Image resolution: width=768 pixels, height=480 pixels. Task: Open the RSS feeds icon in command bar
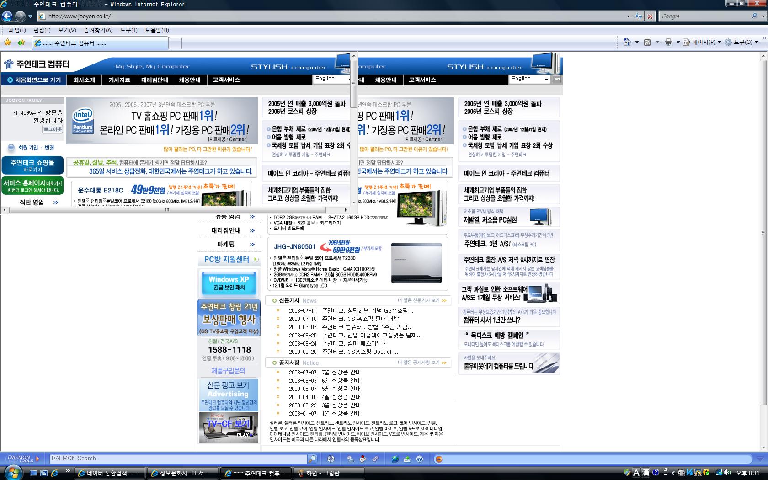[647, 42]
